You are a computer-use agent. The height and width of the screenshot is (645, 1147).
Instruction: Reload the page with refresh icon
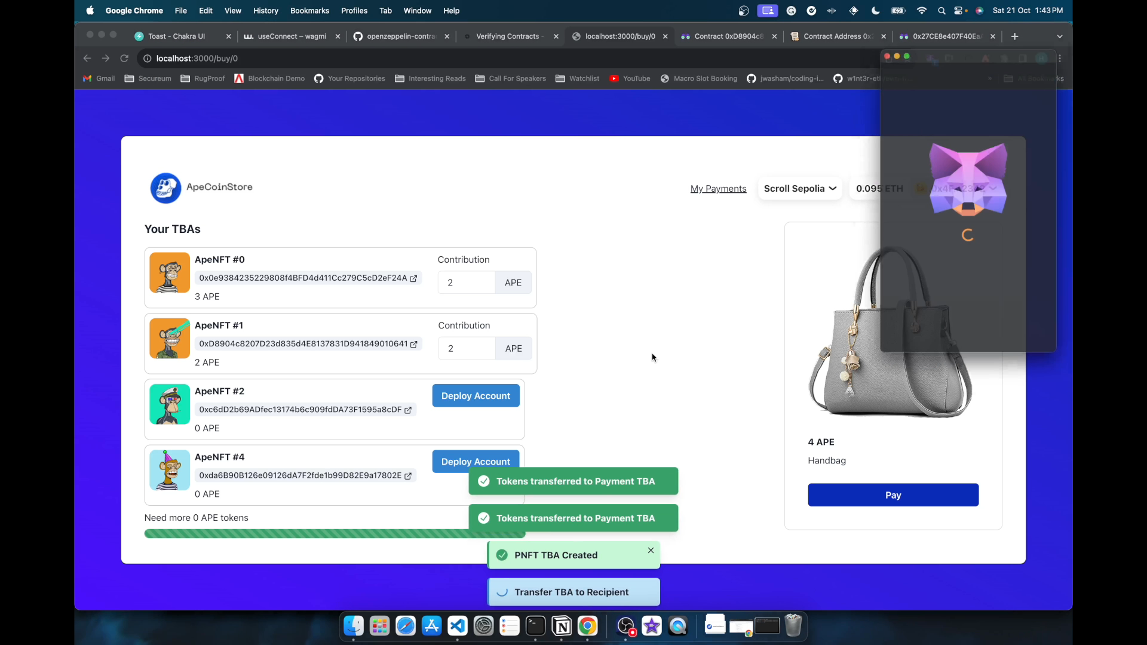pyautogui.click(x=124, y=58)
